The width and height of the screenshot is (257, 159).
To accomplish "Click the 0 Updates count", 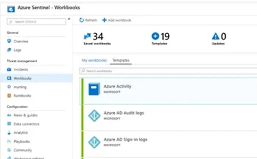I will (x=224, y=36).
